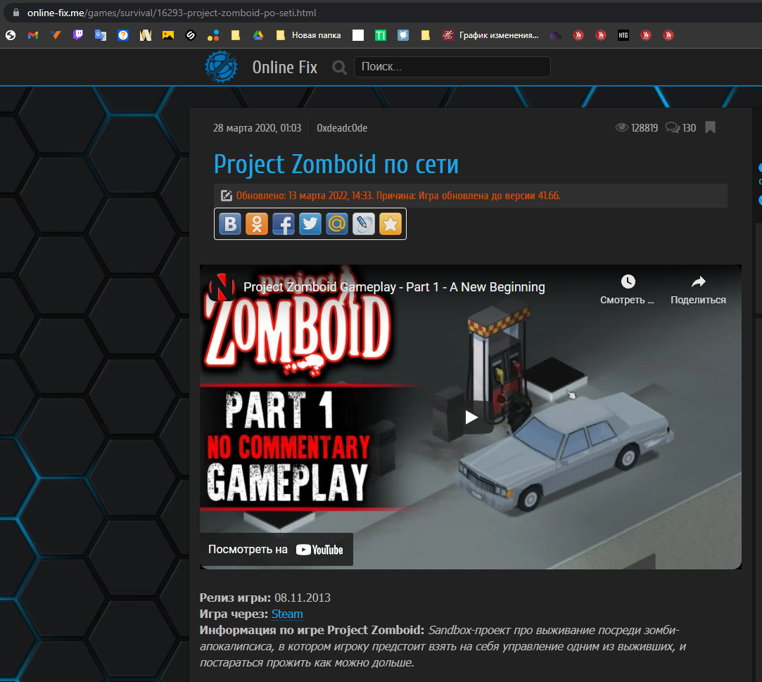The image size is (762, 682).
Task: Go to the Online Fix homepage title
Action: pyautogui.click(x=285, y=67)
